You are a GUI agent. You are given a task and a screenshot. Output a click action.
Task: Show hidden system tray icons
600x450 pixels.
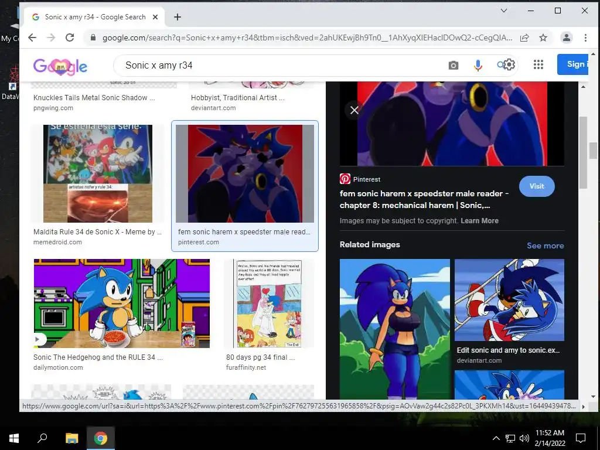[496, 438]
